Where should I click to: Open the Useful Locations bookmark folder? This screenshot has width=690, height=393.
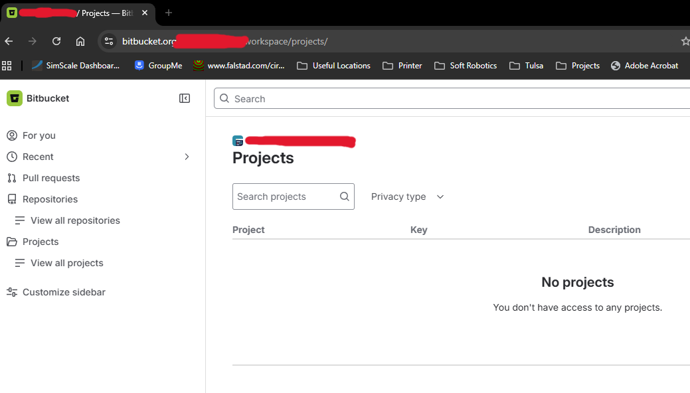click(333, 66)
